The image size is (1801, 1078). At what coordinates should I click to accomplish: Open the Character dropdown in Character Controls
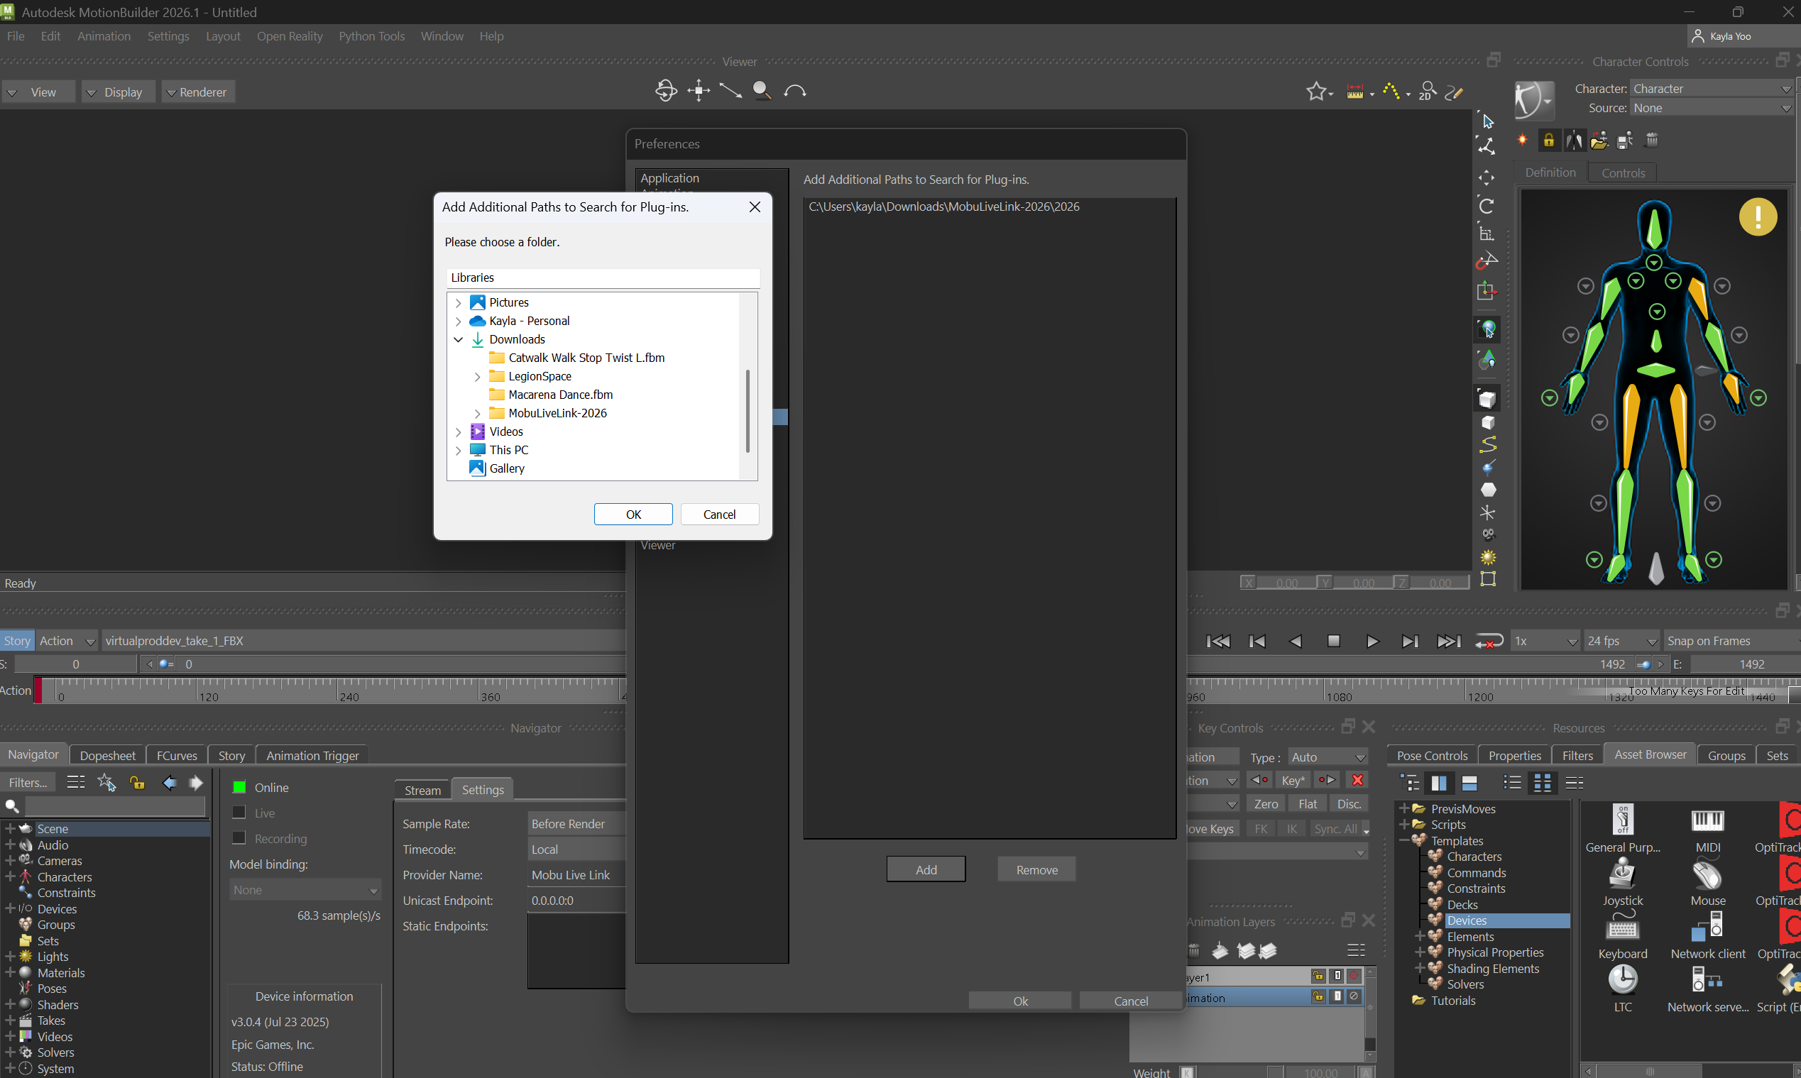[1786, 88]
